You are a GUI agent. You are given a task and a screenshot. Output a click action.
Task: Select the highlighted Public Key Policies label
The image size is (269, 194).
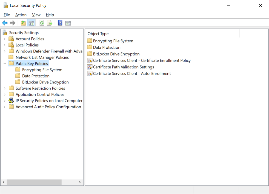[x=32, y=64]
